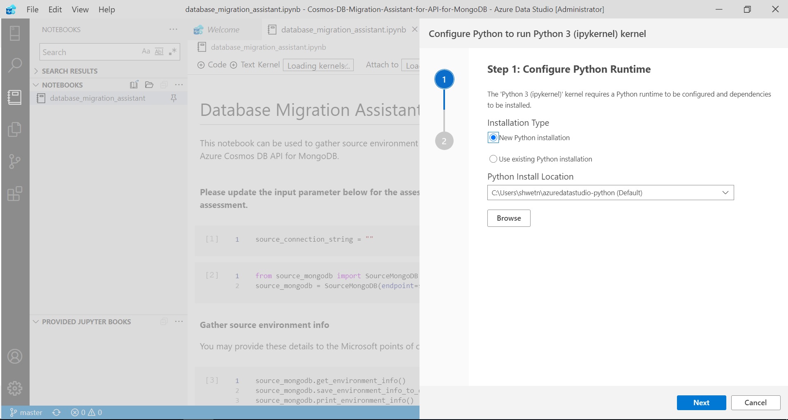Expand the SEARCH RESULTS section

[x=70, y=71]
